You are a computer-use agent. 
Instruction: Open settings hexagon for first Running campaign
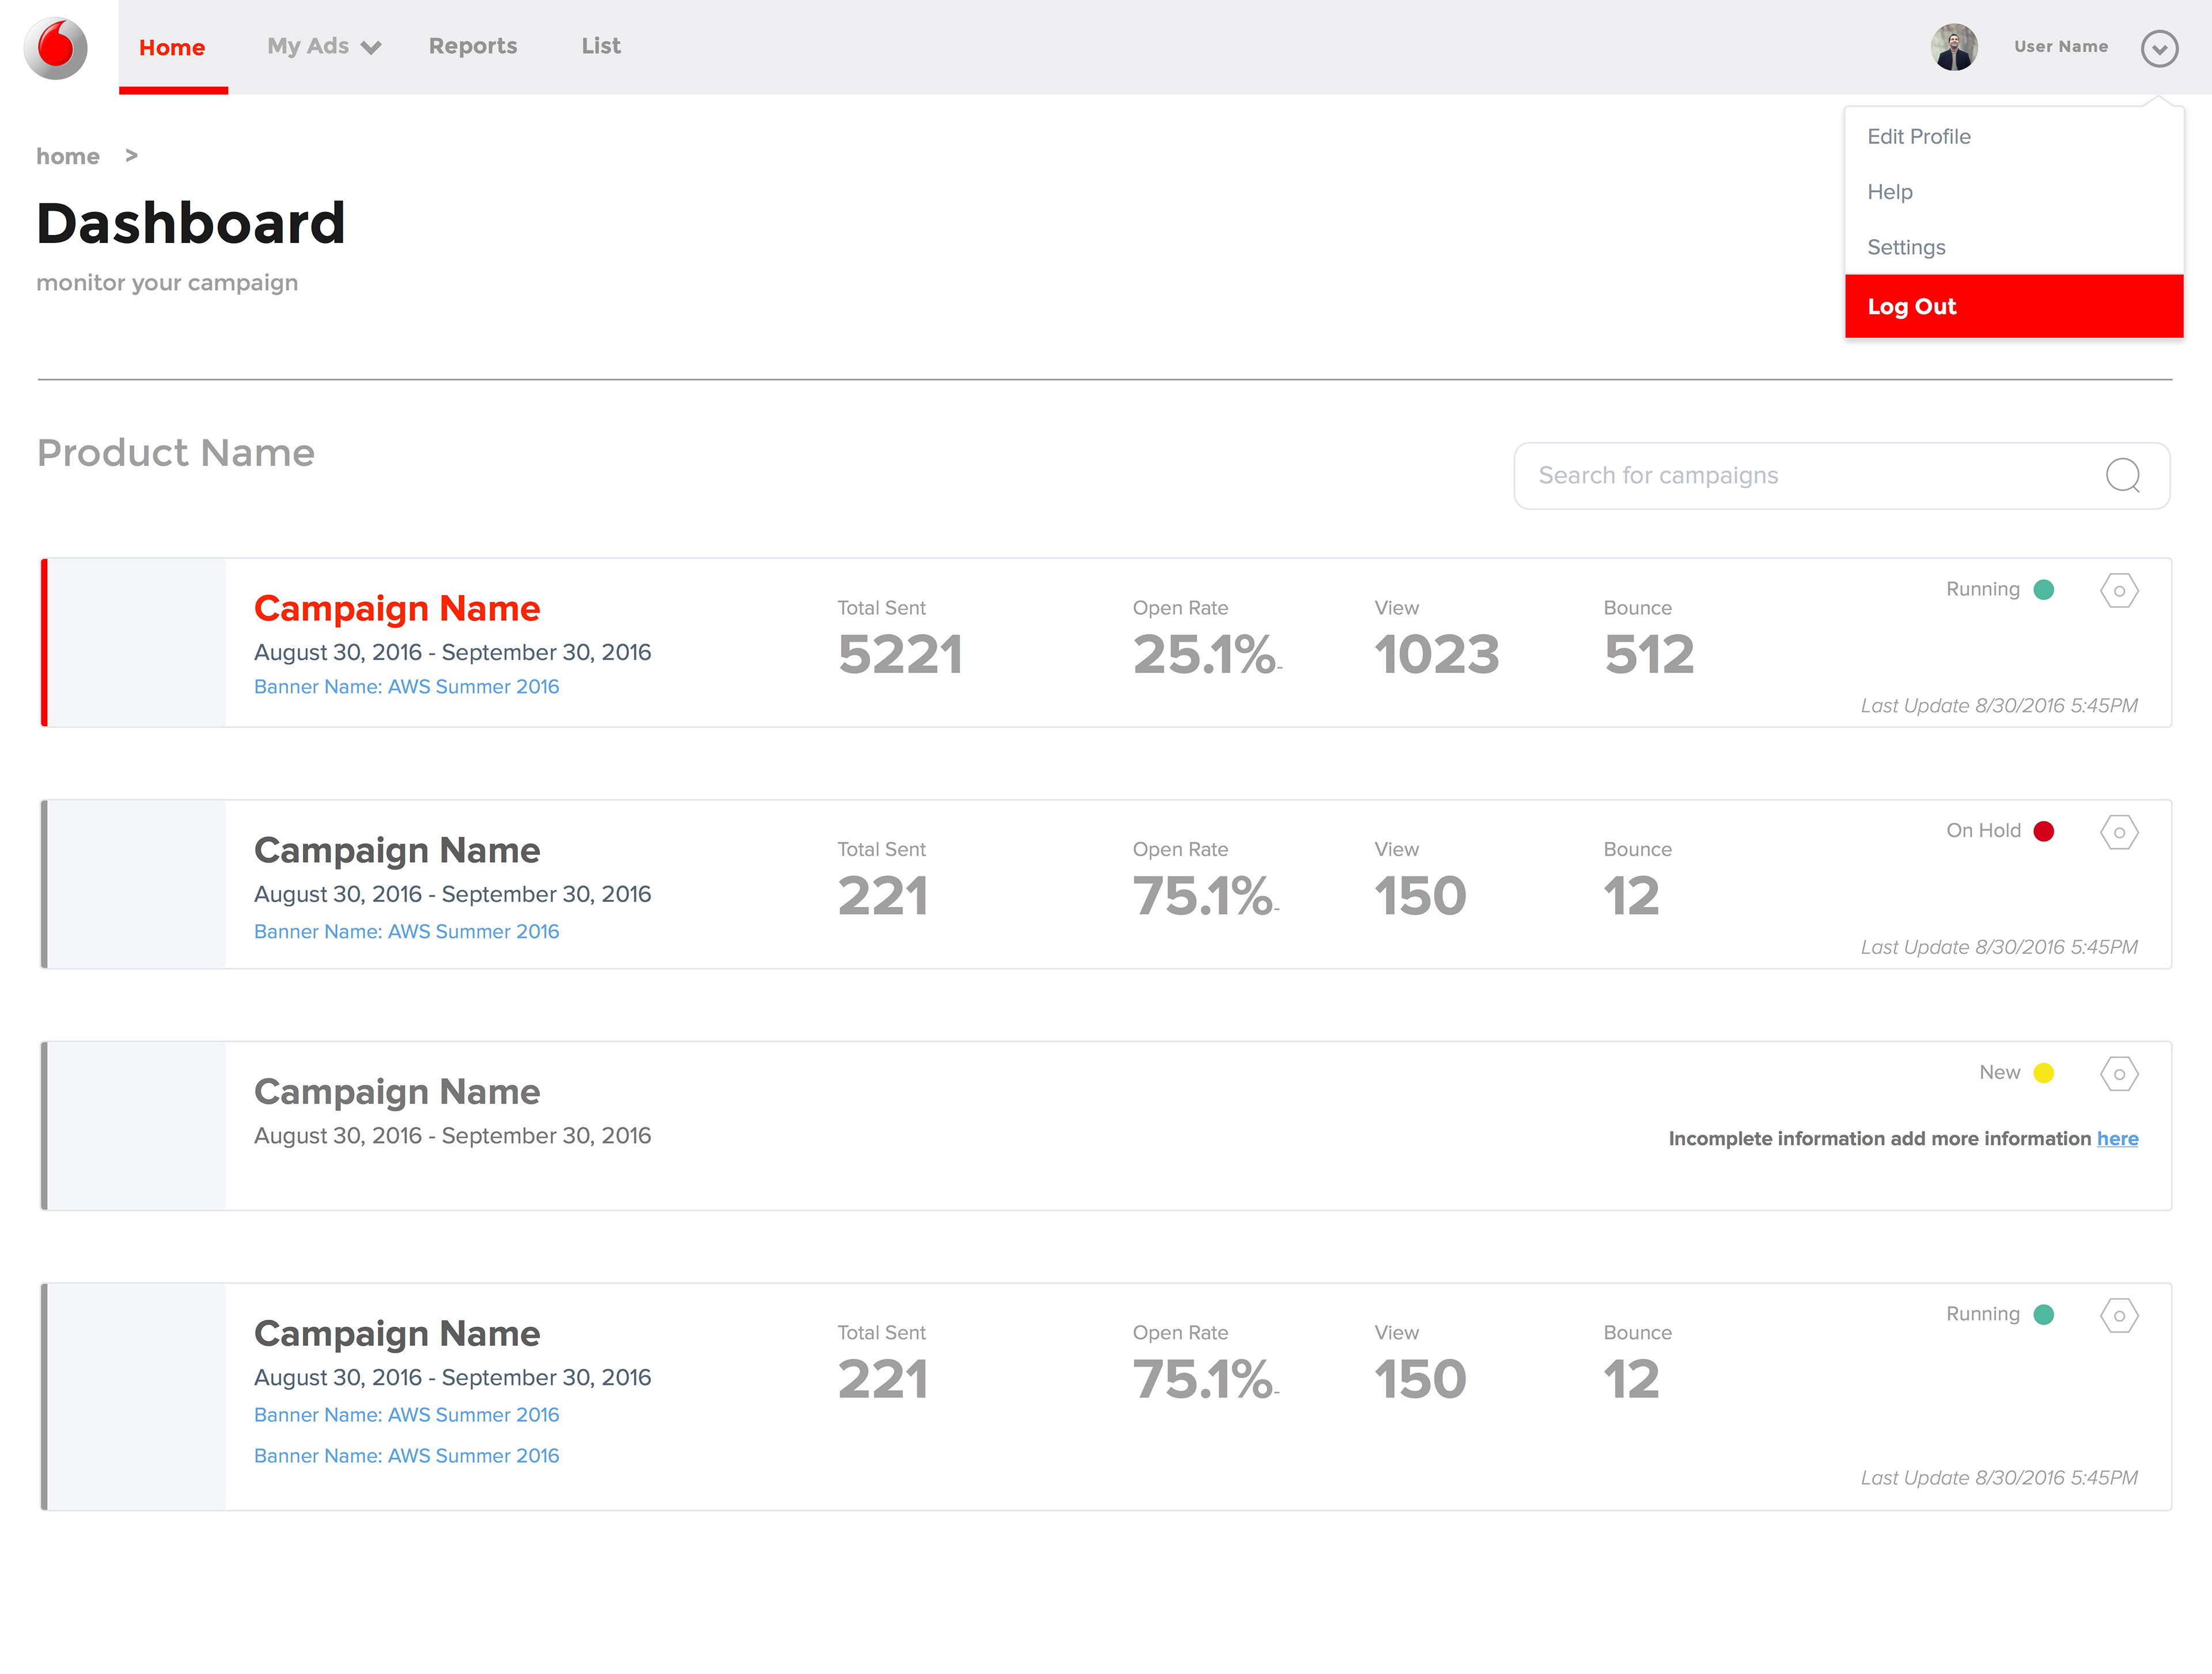[2118, 591]
